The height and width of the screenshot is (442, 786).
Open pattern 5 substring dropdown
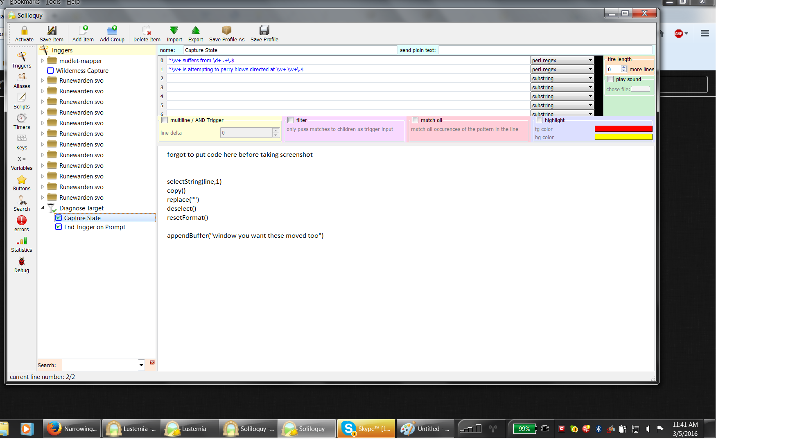[x=562, y=105]
